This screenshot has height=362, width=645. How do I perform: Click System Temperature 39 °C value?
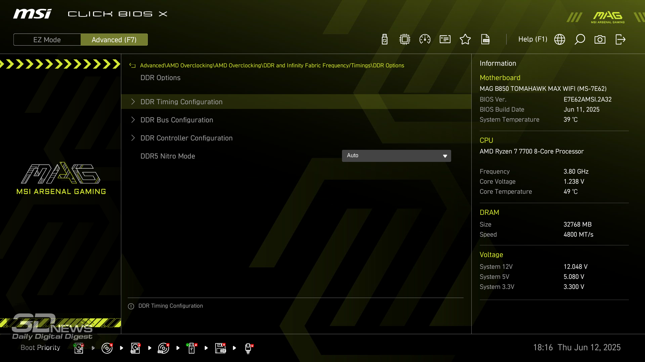coord(571,120)
